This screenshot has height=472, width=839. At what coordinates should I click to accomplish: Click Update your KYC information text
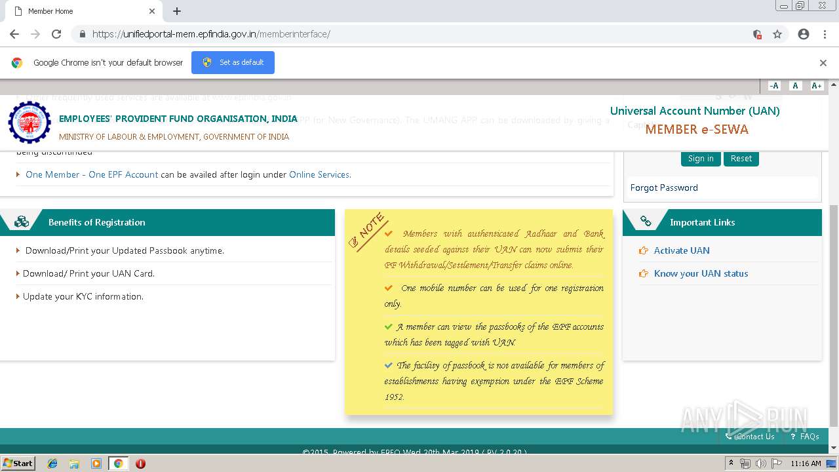point(83,296)
